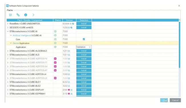Screen dimensions: 186x108
Task: Install X-CUBE-BLE2 pack
Action: 84,86
